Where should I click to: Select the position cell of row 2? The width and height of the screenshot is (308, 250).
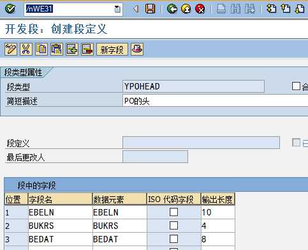[x=16, y=226]
